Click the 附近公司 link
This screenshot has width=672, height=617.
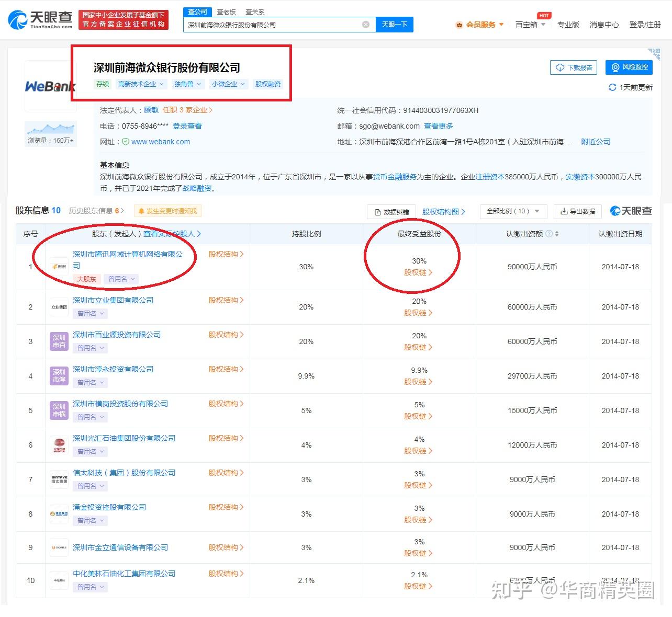point(596,142)
